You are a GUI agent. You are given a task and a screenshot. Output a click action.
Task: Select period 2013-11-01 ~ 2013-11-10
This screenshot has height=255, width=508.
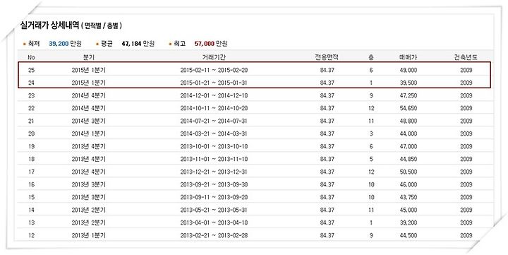[x=214, y=159]
